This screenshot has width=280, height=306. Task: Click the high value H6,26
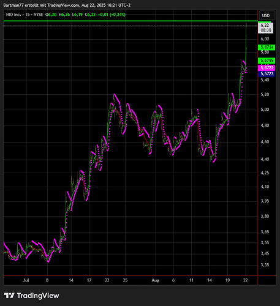64,15
